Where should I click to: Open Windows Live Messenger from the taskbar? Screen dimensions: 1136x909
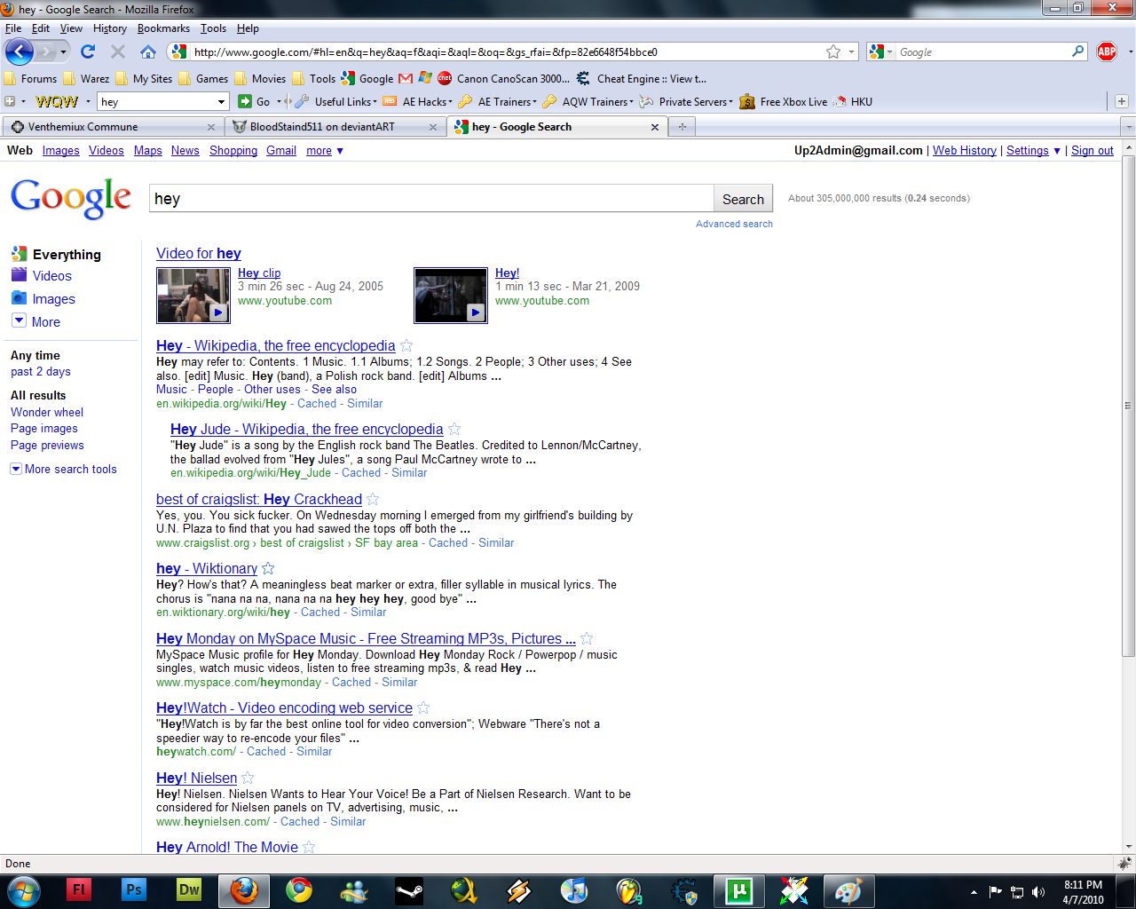point(354,890)
